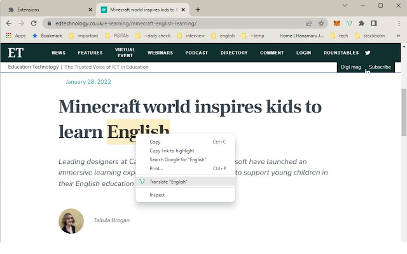Click the browser forward arrow
The image size is (407, 254).
coord(21,23)
